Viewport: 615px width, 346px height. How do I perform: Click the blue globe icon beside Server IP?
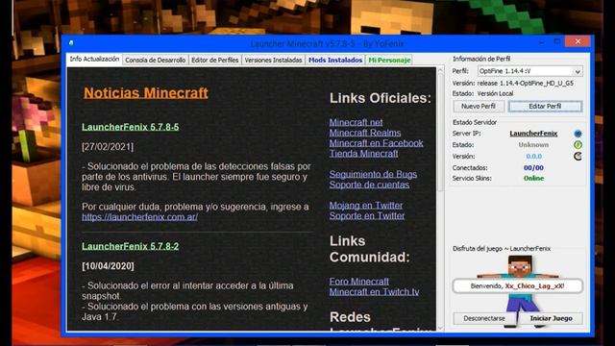578,134
